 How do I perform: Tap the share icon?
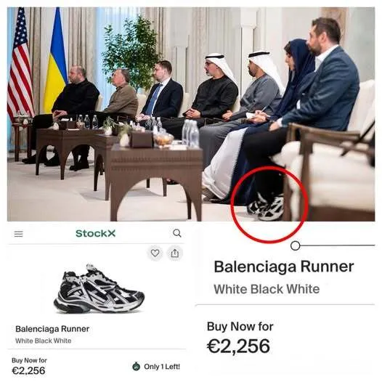click(175, 253)
